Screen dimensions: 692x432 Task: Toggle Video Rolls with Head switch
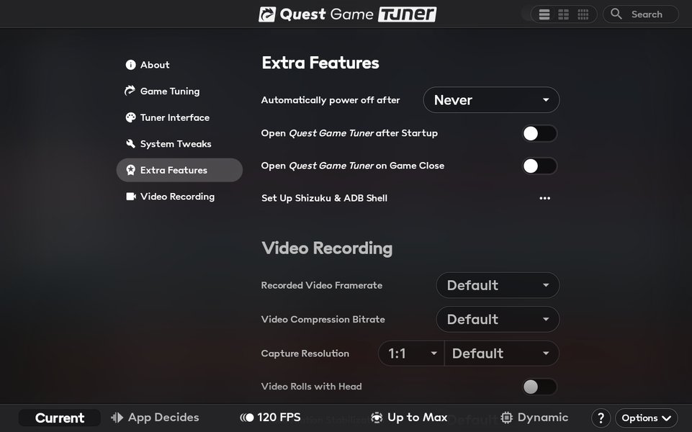[539, 387]
